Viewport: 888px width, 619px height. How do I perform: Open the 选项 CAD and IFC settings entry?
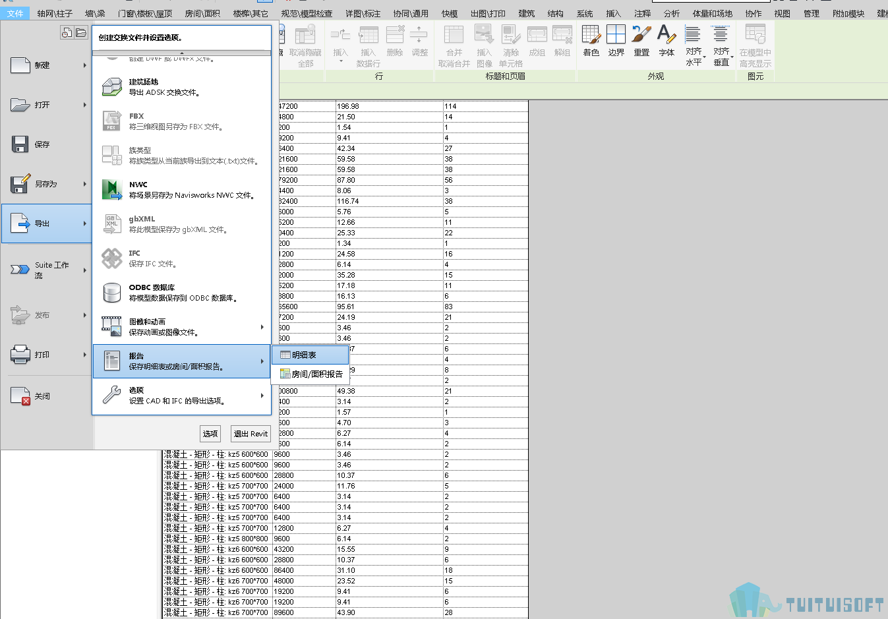point(181,396)
